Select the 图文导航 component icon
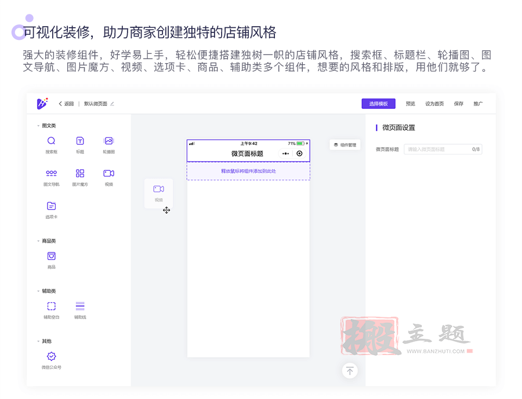 pyautogui.click(x=51, y=173)
